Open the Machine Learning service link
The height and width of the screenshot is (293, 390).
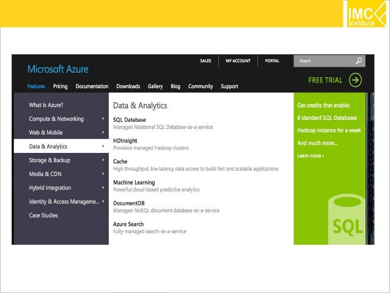pyautogui.click(x=134, y=182)
